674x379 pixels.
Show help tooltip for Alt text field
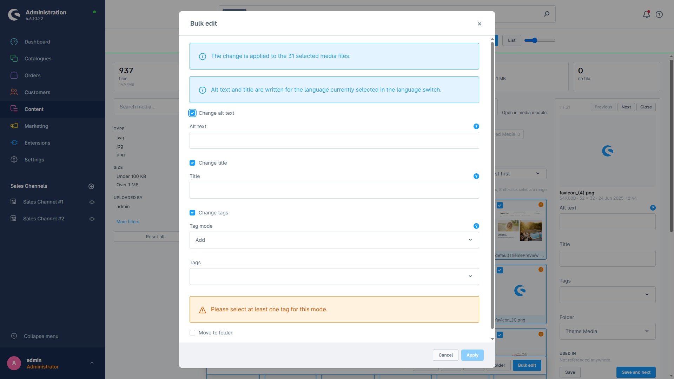(x=476, y=126)
